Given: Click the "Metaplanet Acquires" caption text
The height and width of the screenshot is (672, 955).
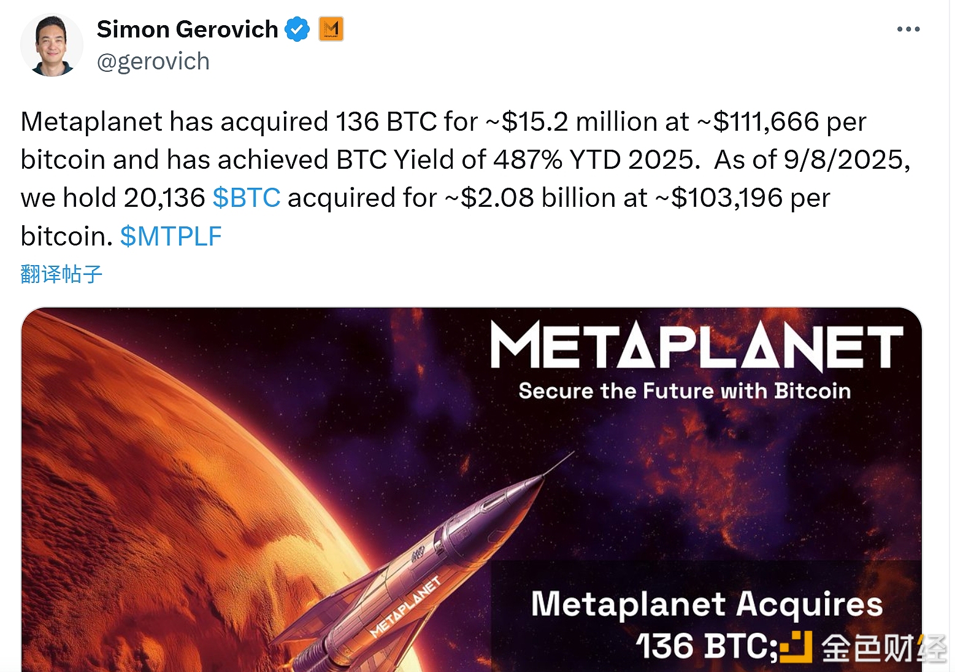Looking at the screenshot, I should click(x=707, y=604).
